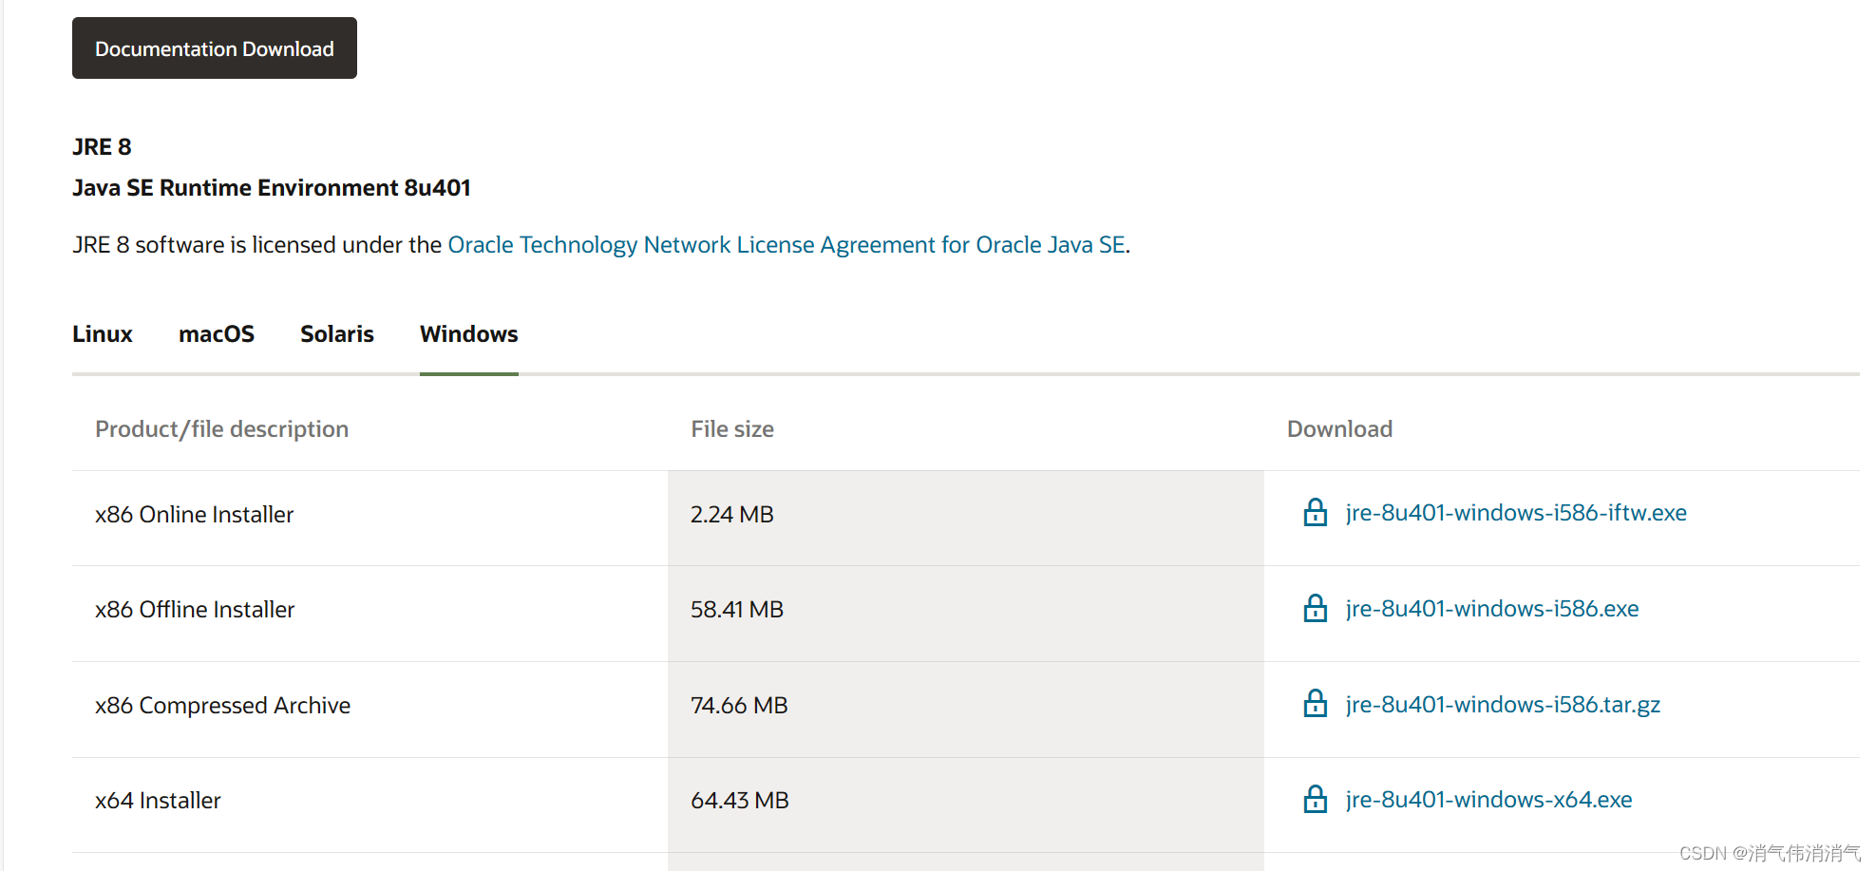Click lock icon beside jre-8u401-windows-i586.tar.gz
The height and width of the screenshot is (871, 1876).
coord(1315,704)
